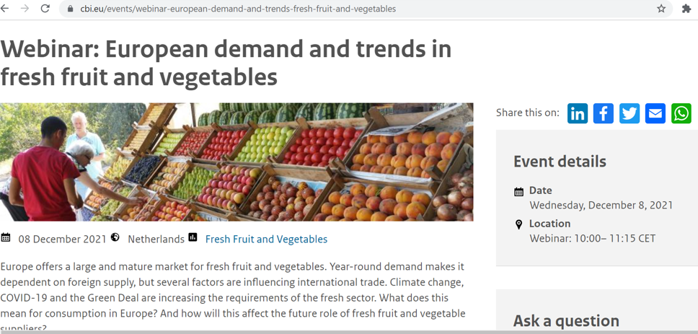698x334 pixels.
Task: Share this page through WhatsApp
Action: (681, 113)
